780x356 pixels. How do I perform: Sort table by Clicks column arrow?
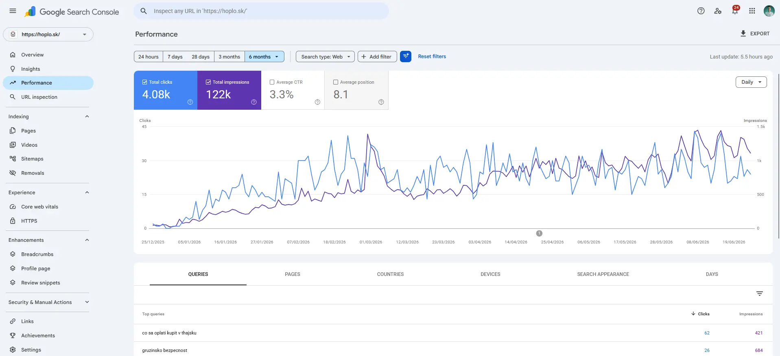(693, 314)
